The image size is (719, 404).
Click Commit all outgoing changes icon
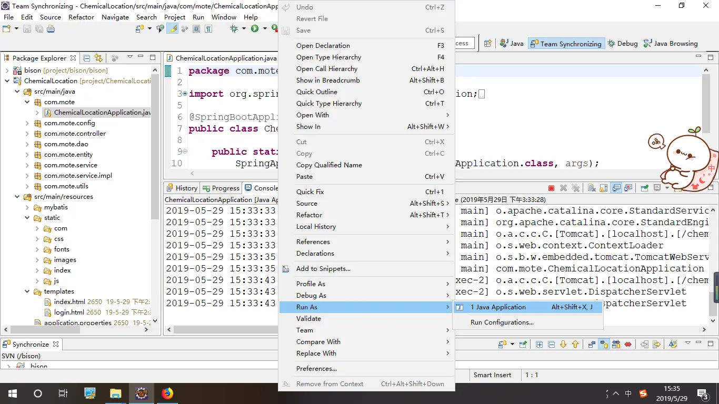656,345
